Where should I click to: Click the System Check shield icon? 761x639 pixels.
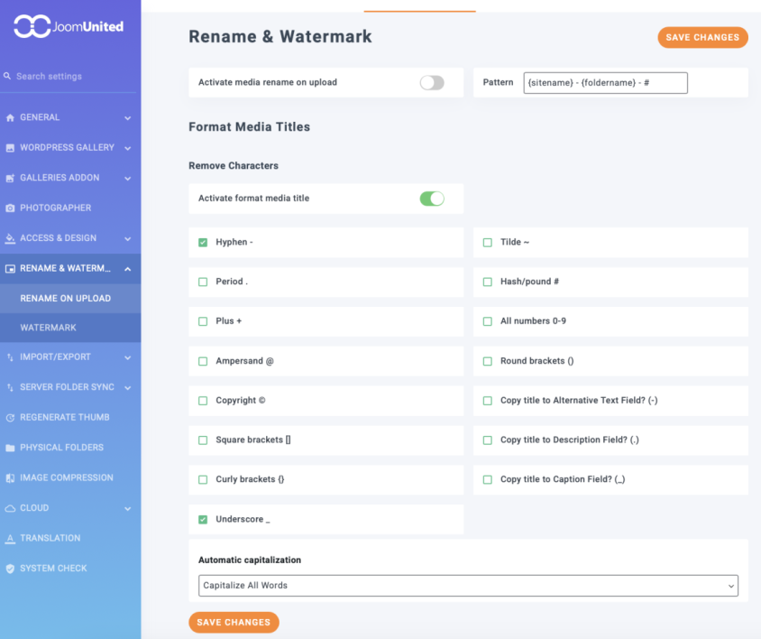tap(10, 569)
